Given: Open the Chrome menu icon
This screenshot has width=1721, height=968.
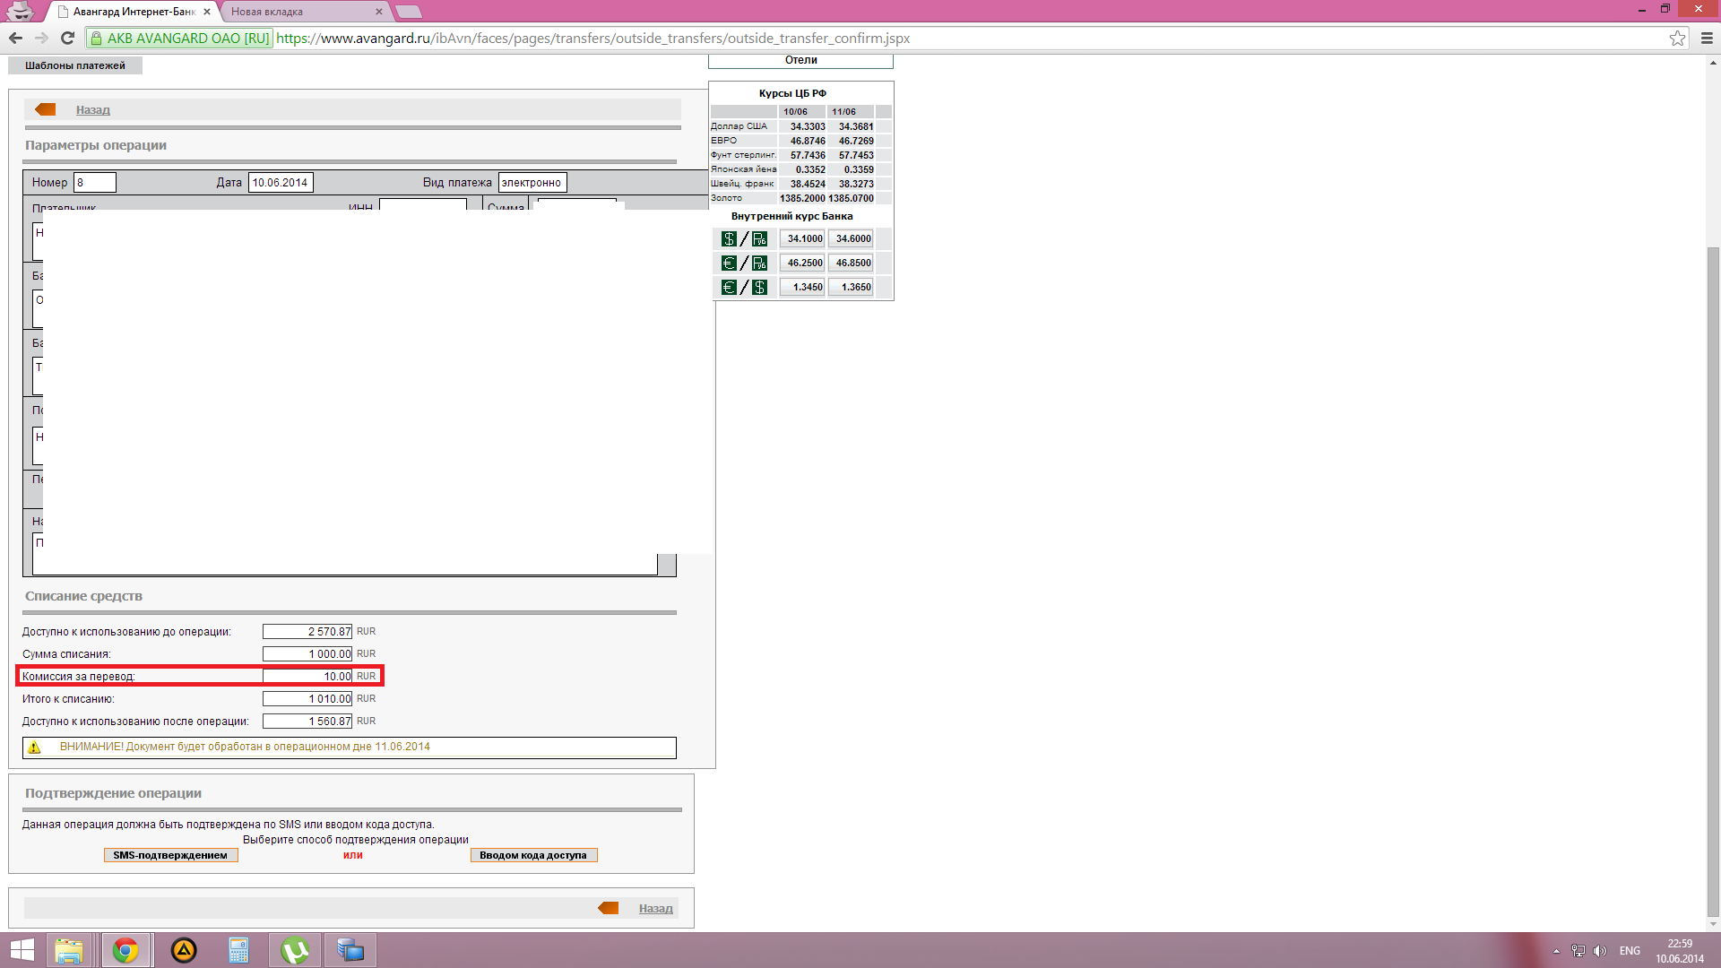Looking at the screenshot, I should click(x=1706, y=38).
